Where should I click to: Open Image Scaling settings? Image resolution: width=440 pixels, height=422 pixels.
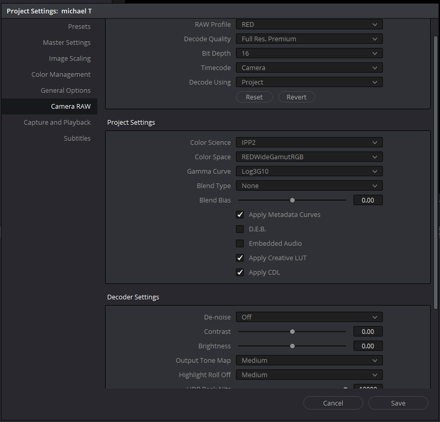point(70,59)
